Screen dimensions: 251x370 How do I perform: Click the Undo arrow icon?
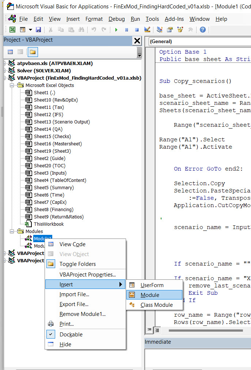click(x=94, y=30)
